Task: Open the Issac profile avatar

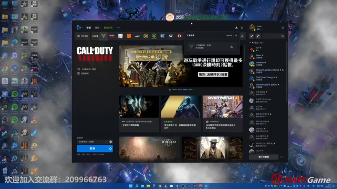Action: (x=252, y=28)
